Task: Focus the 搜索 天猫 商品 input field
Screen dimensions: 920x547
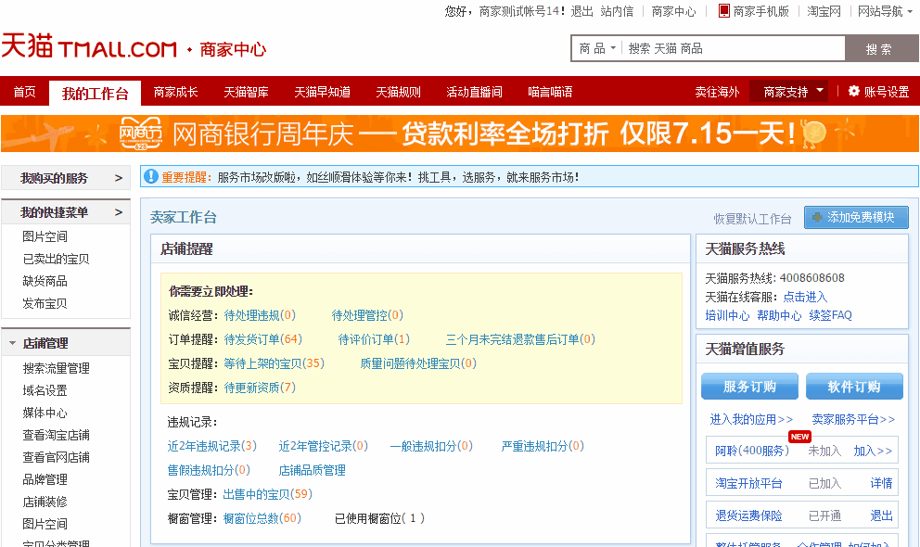Action: click(x=734, y=48)
